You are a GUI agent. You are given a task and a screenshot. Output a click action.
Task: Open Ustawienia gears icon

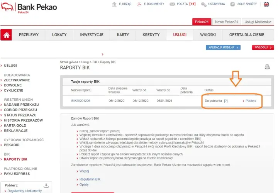pyautogui.click(x=204, y=4)
